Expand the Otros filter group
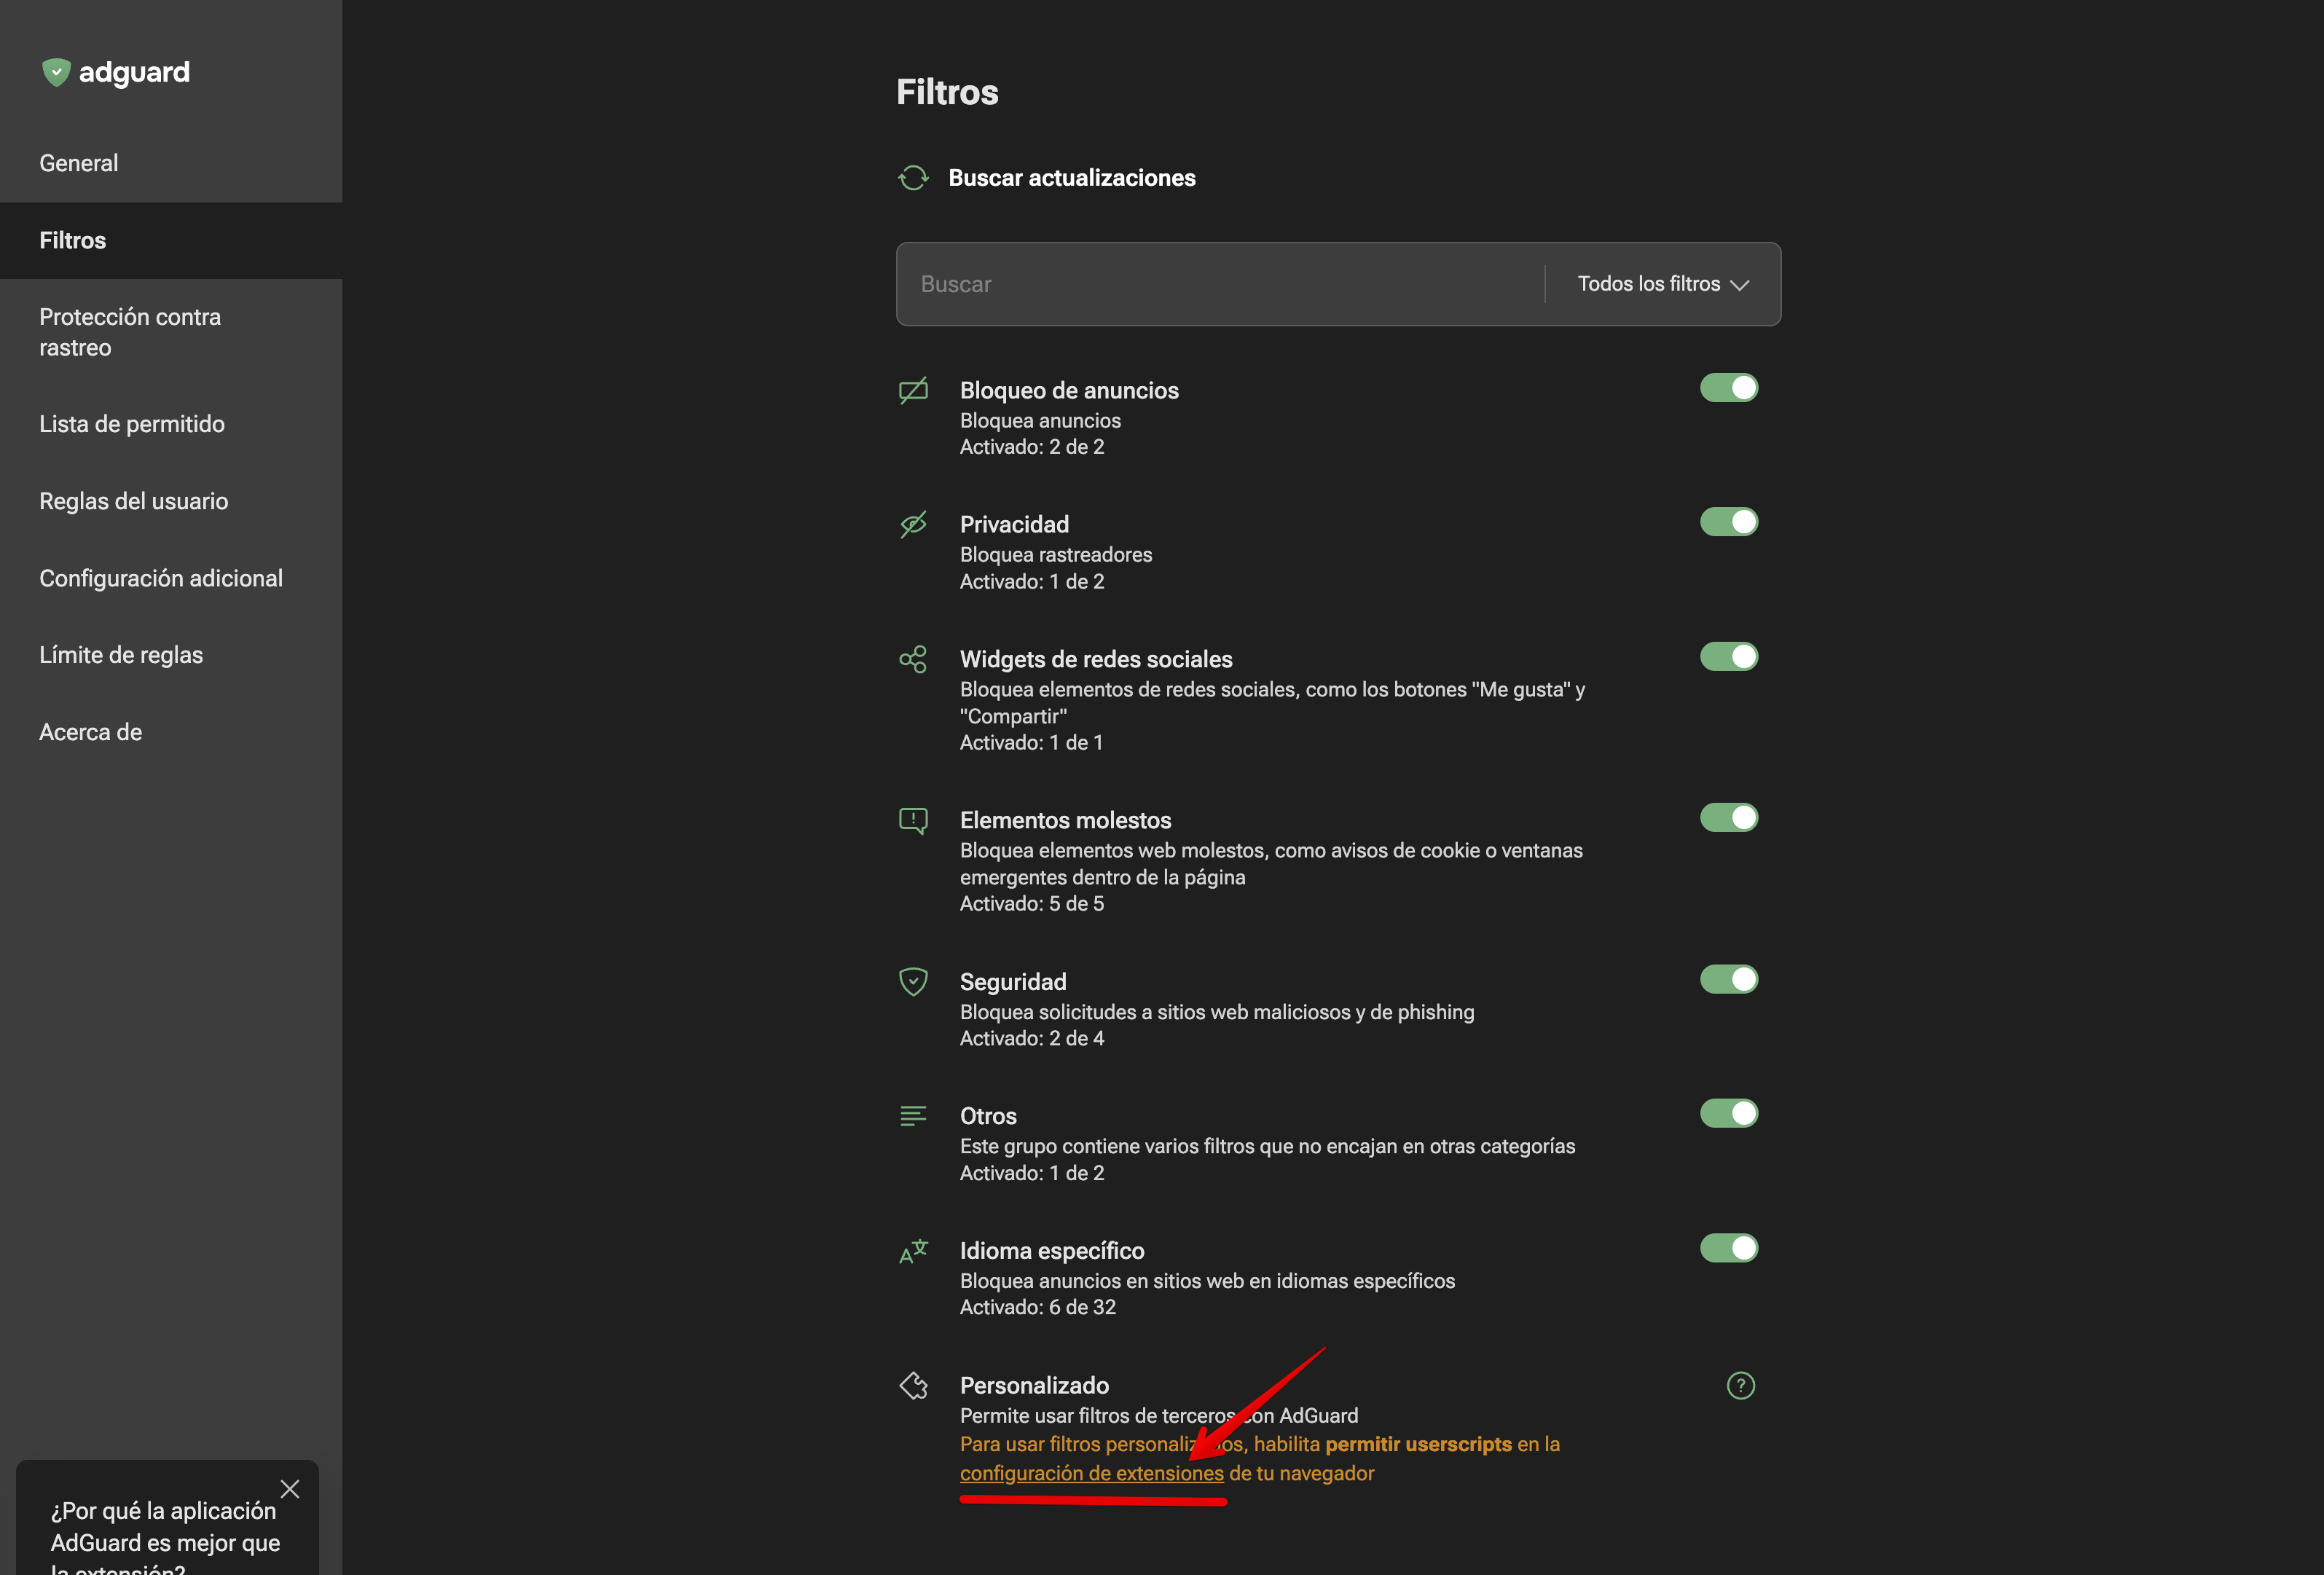Viewport: 2324px width, 1575px height. point(988,1116)
